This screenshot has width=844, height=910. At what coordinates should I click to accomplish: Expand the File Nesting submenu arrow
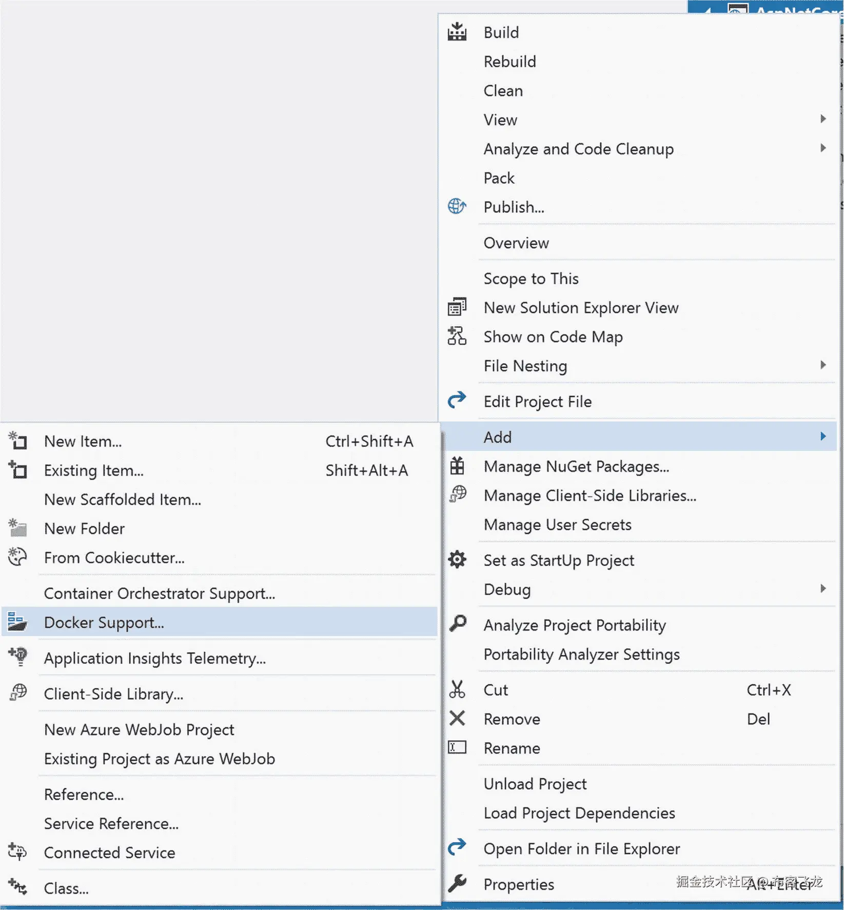coord(823,365)
